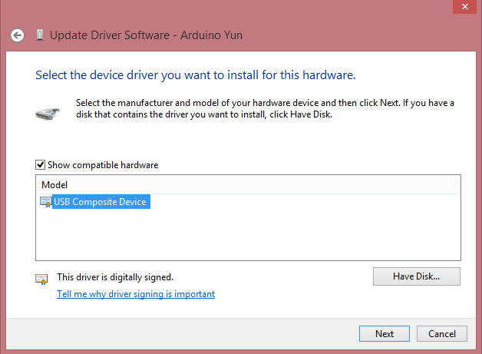Click the blank row below USB Composite Device

point(154,217)
